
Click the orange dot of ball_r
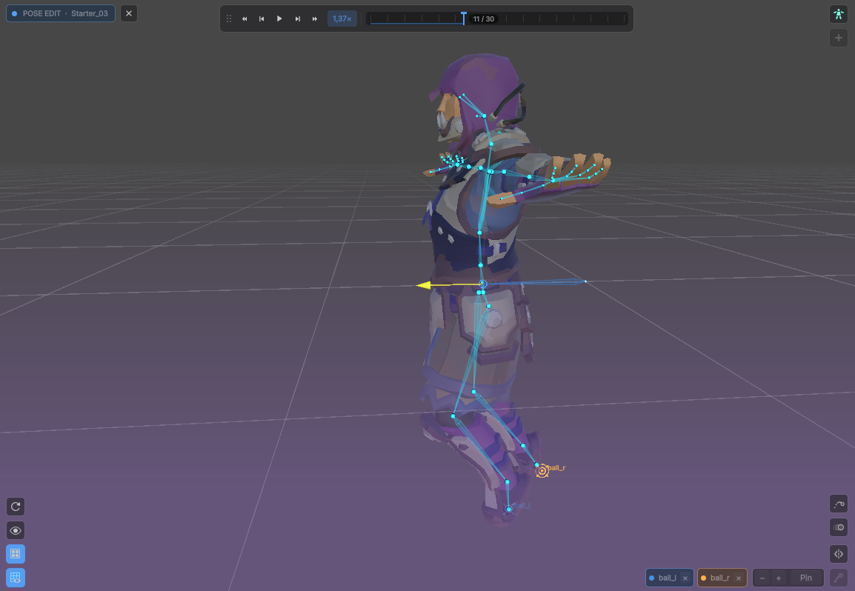tap(703, 578)
